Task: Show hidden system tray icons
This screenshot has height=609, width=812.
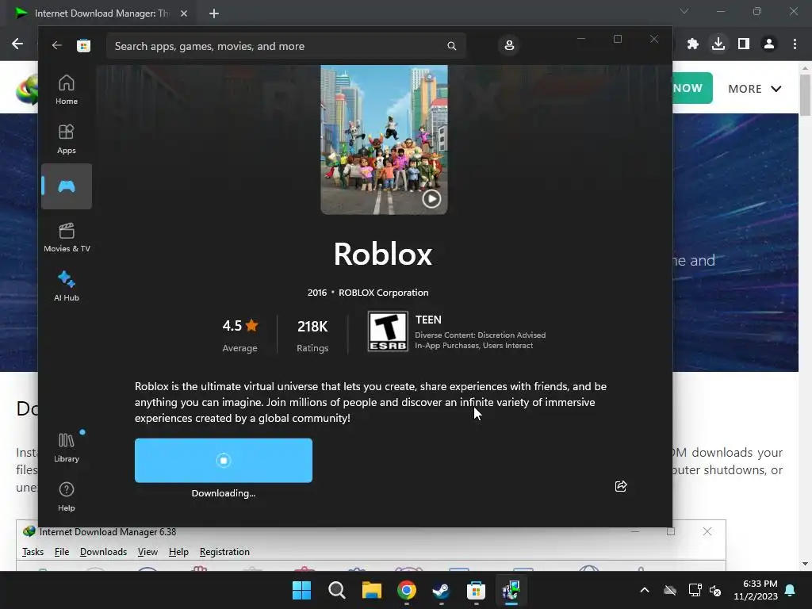Action: coord(644,590)
